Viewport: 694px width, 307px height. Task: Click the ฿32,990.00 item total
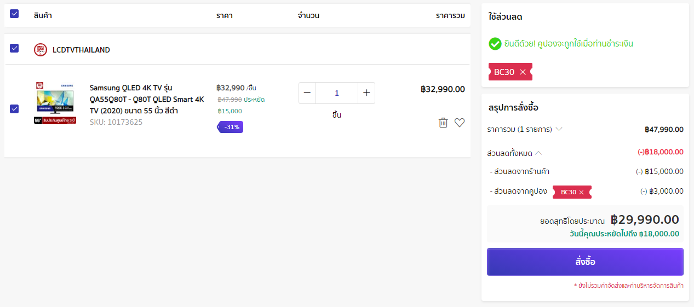click(443, 89)
